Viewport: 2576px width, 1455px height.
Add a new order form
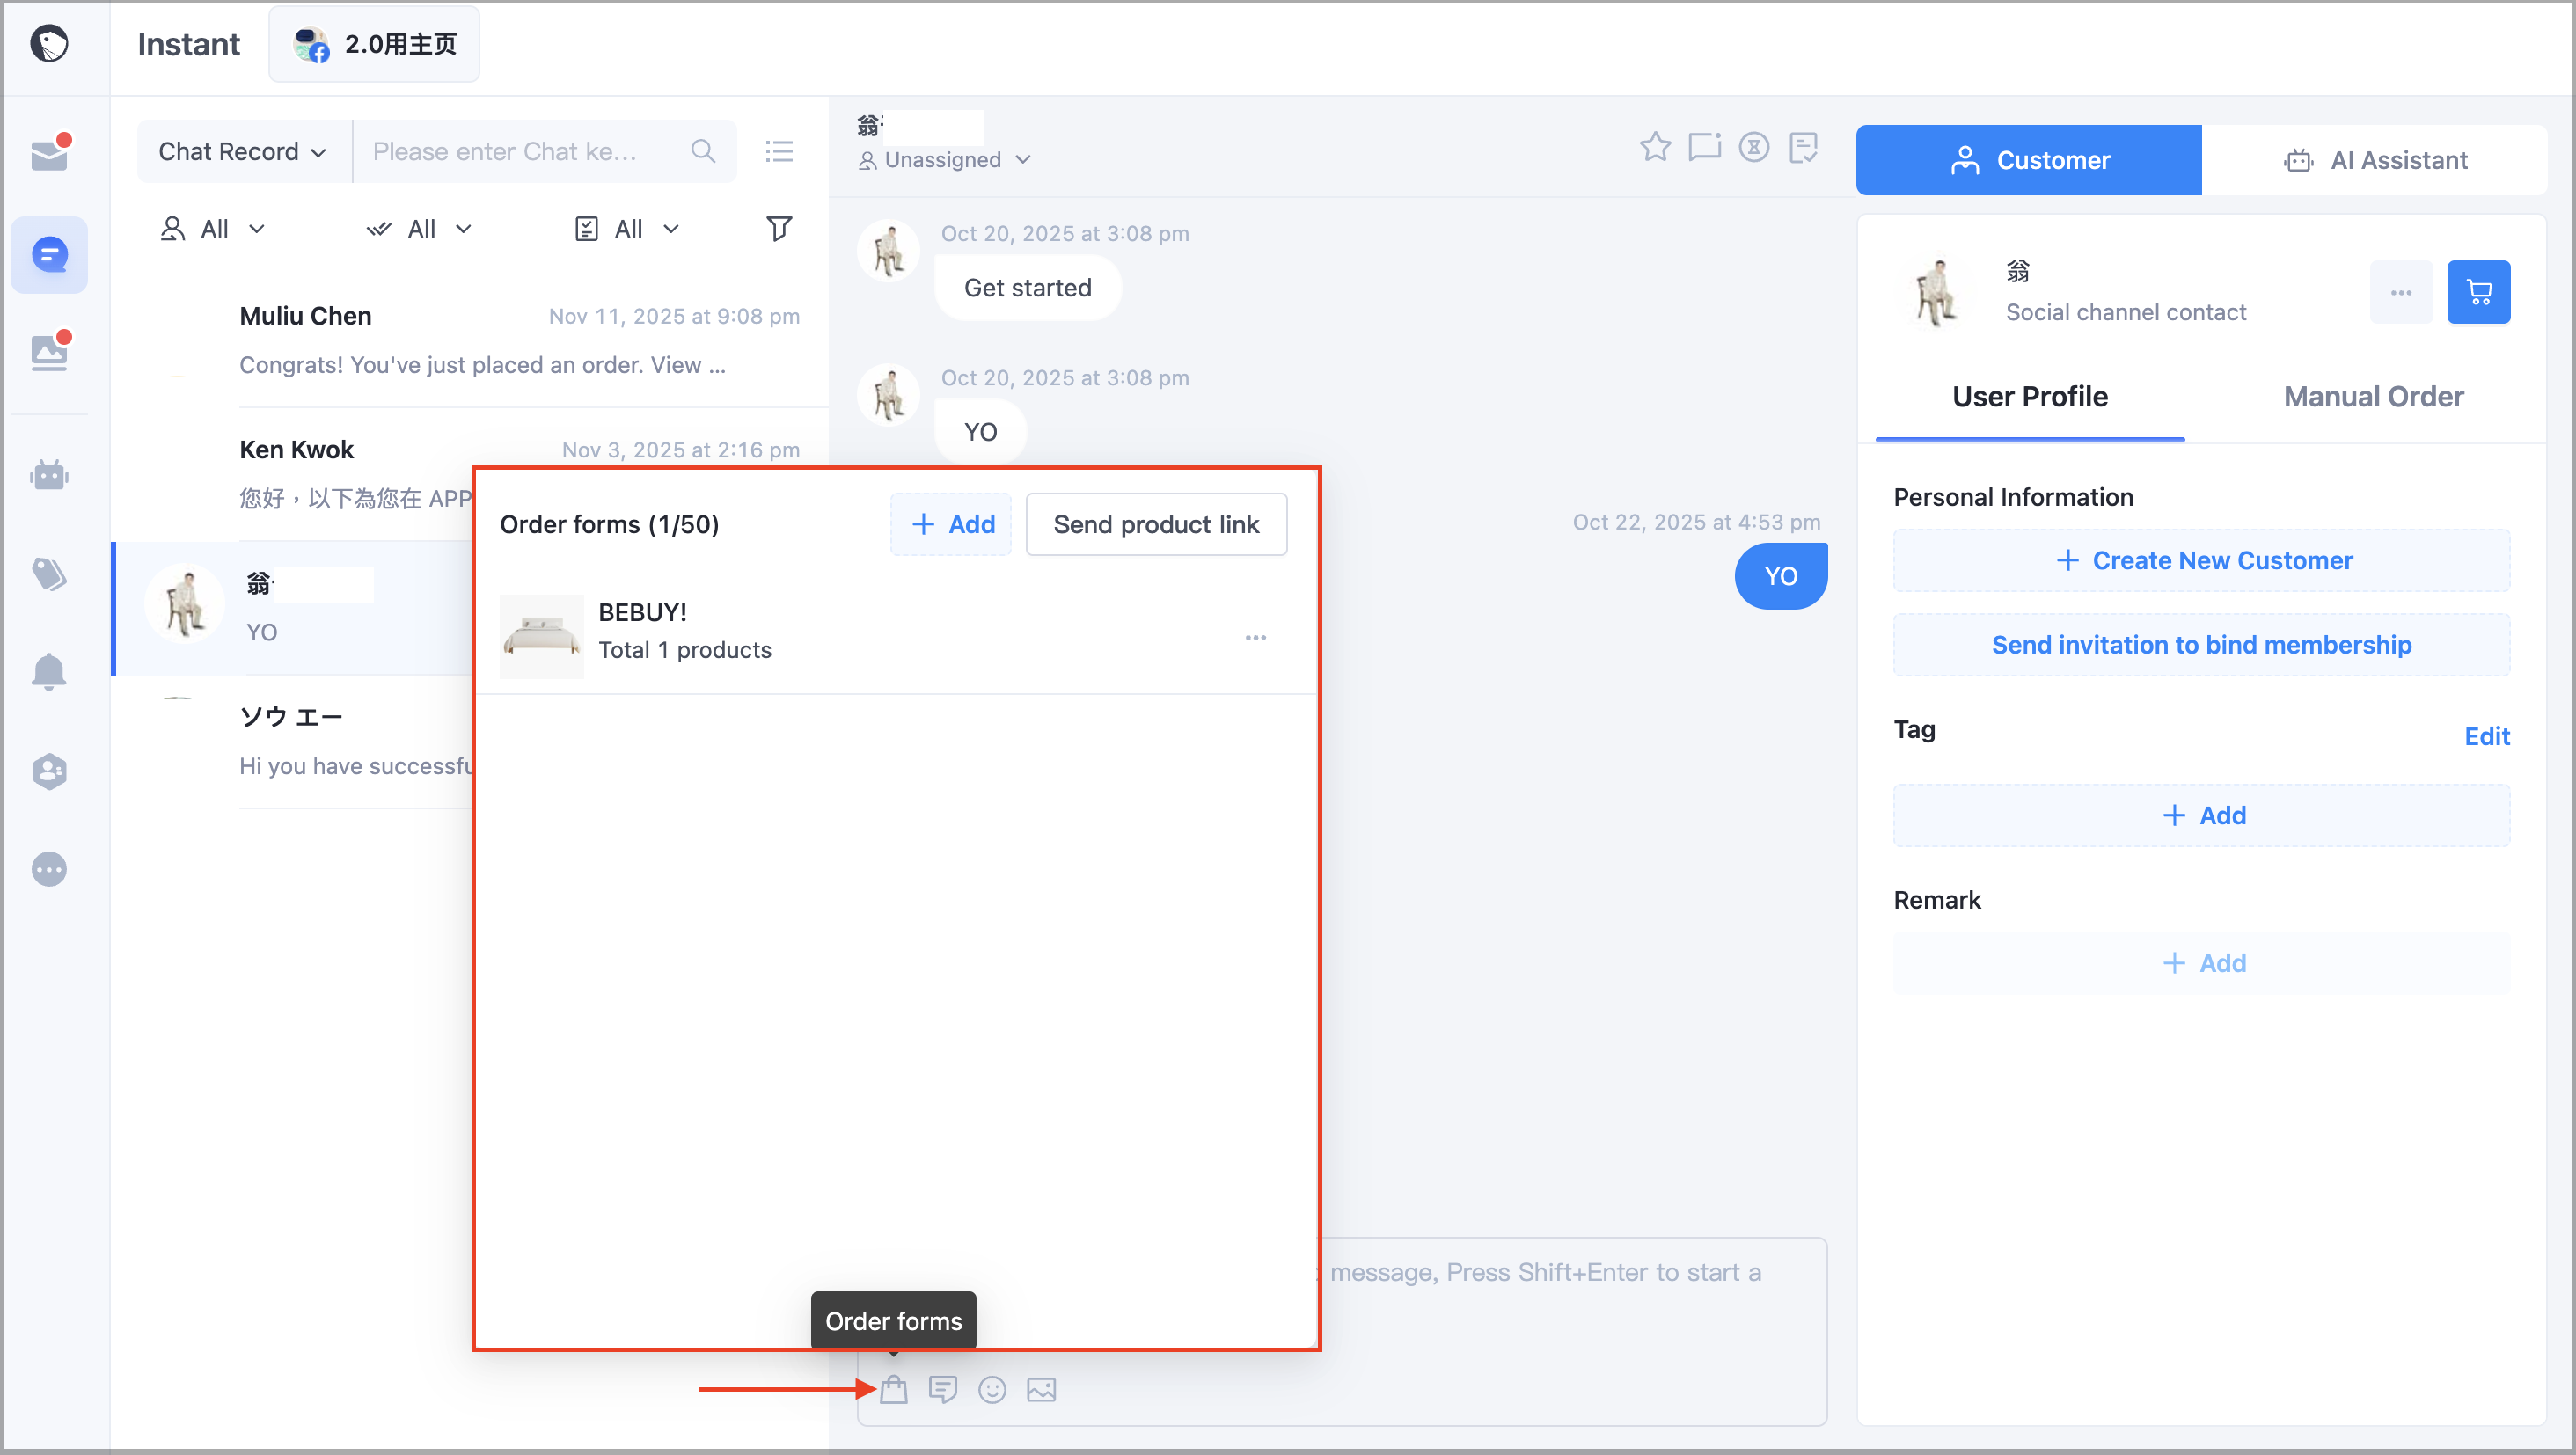click(x=951, y=524)
